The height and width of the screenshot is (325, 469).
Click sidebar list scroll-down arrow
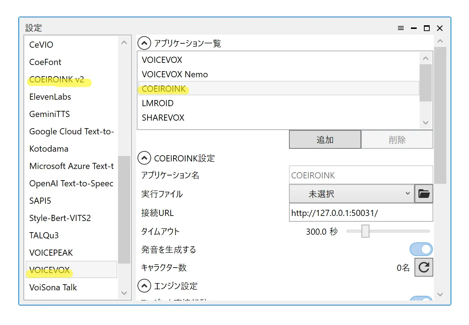[124, 293]
